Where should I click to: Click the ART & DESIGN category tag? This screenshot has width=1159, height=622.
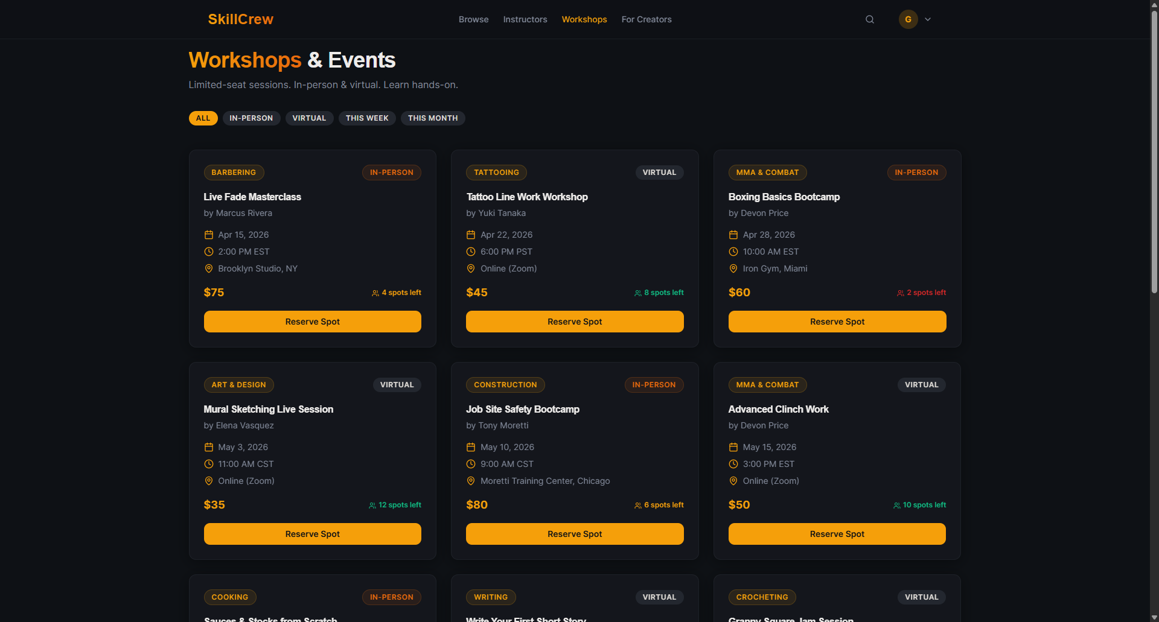click(238, 385)
